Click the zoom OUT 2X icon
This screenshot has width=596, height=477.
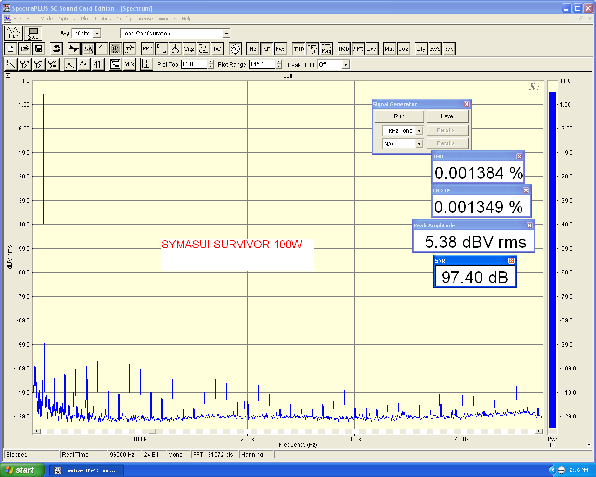click(39, 64)
